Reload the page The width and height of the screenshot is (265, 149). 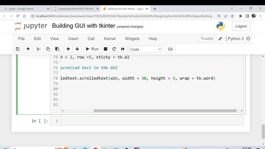click(18, 16)
